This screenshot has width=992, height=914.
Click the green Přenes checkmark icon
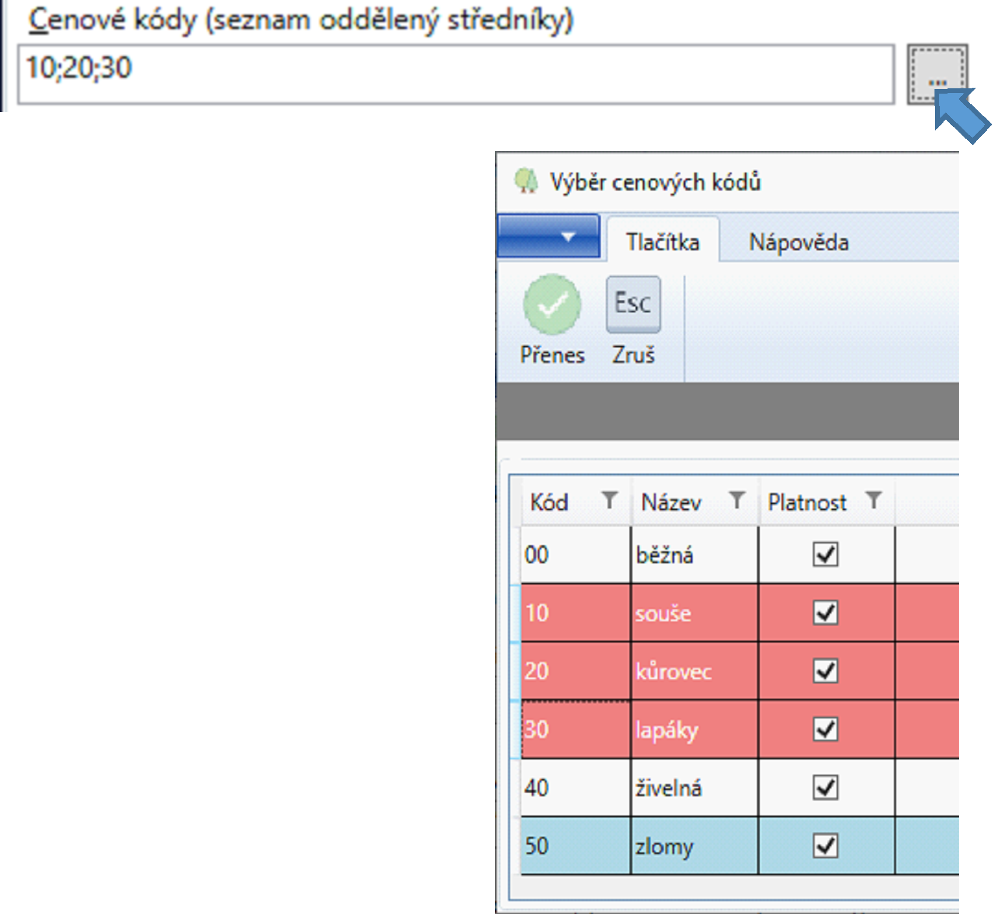[551, 305]
